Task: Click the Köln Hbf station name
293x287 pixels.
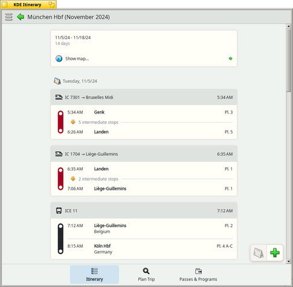Action: click(102, 246)
